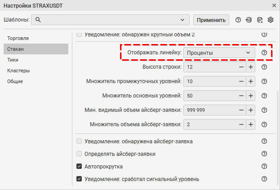Click help icon for Определять айсберг-заявки

tap(264, 154)
